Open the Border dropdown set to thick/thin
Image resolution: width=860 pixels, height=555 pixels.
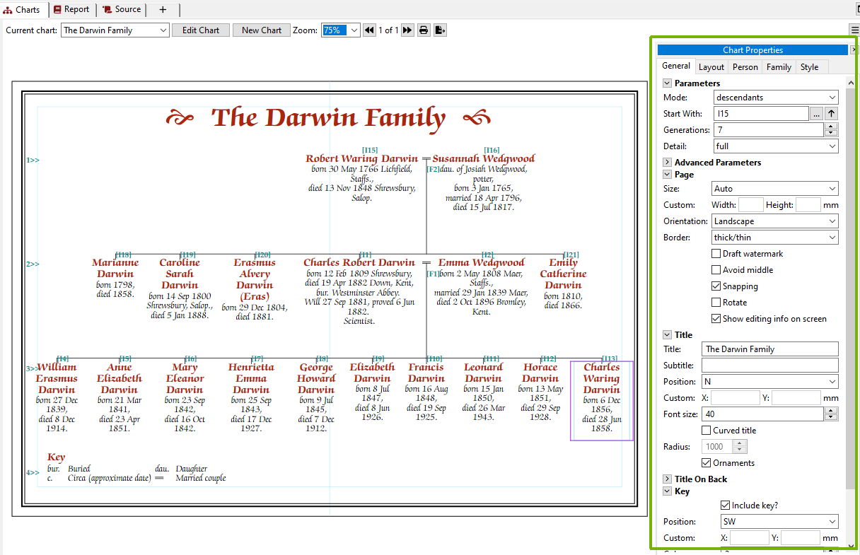(775, 238)
